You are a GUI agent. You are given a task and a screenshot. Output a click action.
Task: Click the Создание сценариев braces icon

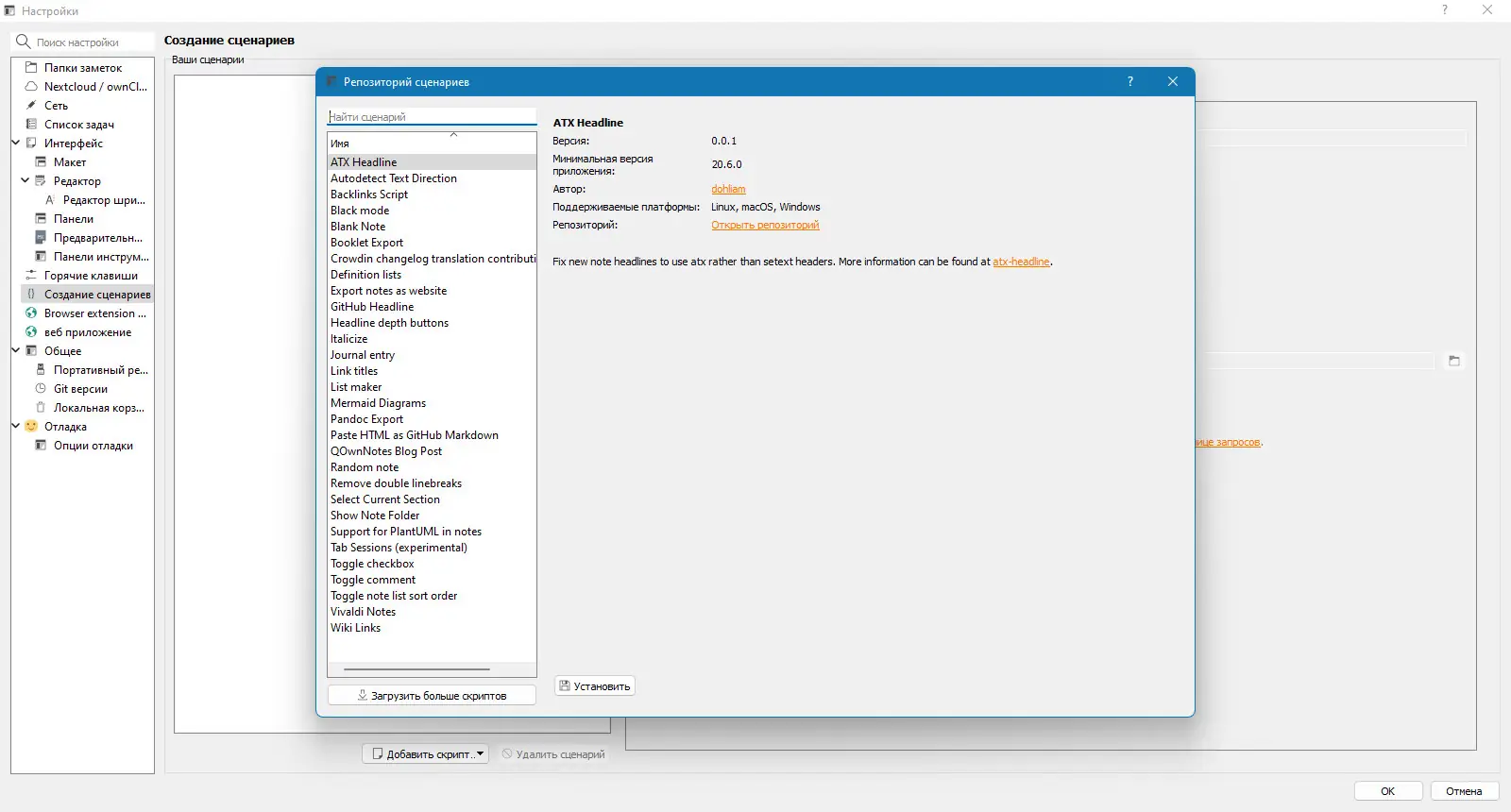point(31,295)
